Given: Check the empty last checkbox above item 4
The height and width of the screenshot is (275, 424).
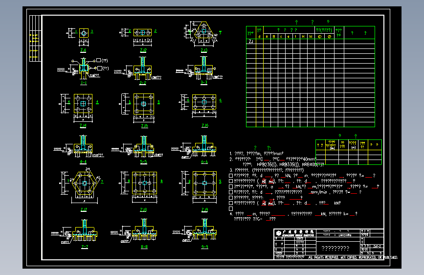Looking at the screenshot, I should 231,208.
